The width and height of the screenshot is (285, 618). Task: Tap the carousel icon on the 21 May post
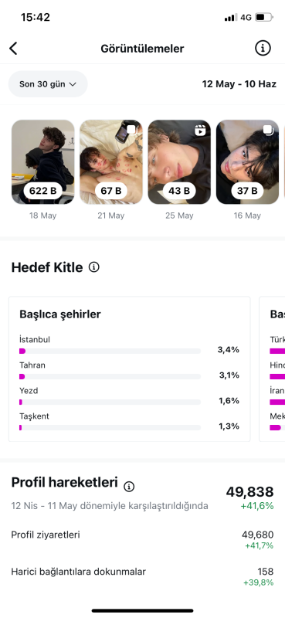click(131, 130)
